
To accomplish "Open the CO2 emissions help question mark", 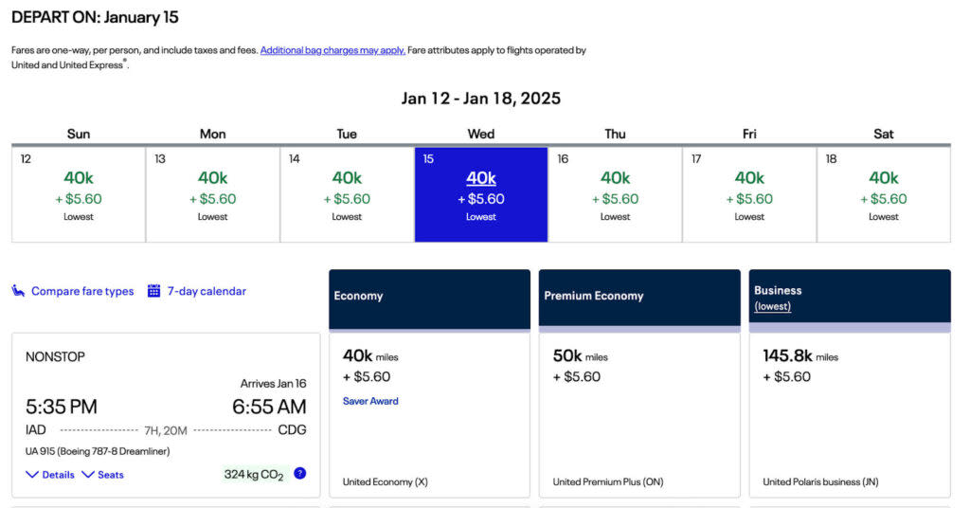I will 299,473.
